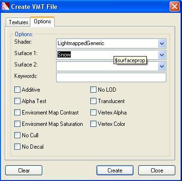This screenshot has height=181, width=182.
Task: Check Enviroment Map Saturation option
Action: [17, 124]
